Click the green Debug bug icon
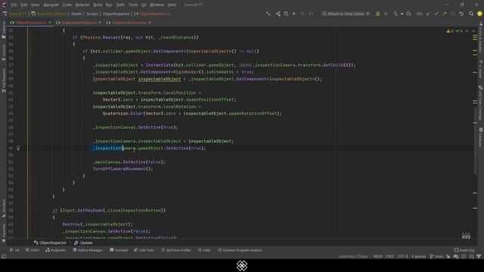 point(378,14)
